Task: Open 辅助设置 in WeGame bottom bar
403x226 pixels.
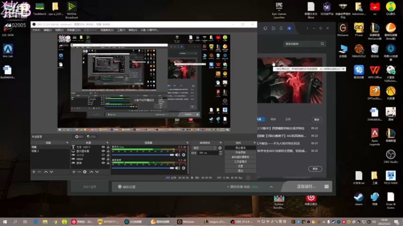Action: coord(127,187)
